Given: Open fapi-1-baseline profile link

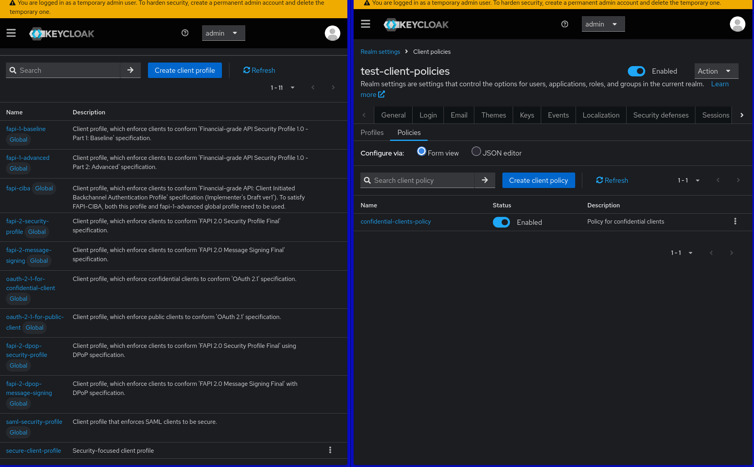Looking at the screenshot, I should (26, 129).
